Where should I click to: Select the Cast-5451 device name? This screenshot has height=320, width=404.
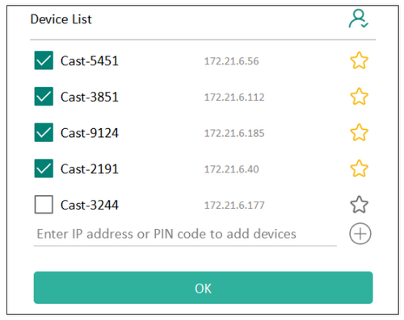coord(90,61)
